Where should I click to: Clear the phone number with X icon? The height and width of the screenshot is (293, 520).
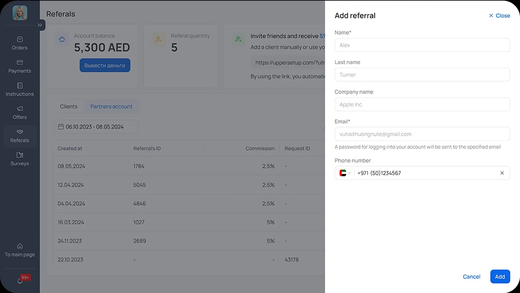tap(502, 173)
